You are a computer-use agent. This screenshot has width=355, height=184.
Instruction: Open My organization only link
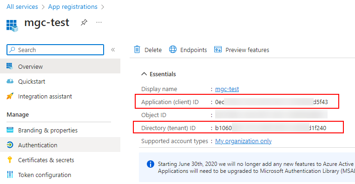point(243,141)
